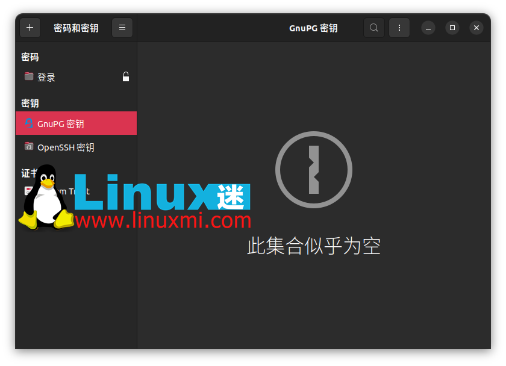Click the plus button to add new item
The height and width of the screenshot is (366, 506).
coord(30,28)
